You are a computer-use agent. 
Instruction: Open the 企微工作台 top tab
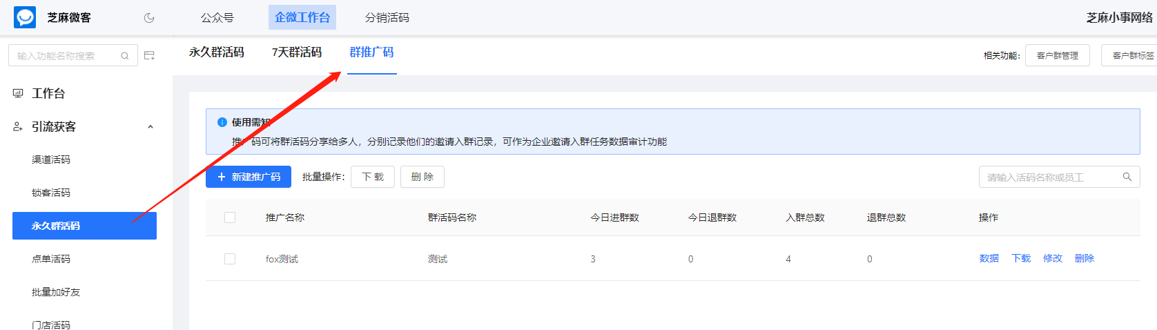point(302,17)
